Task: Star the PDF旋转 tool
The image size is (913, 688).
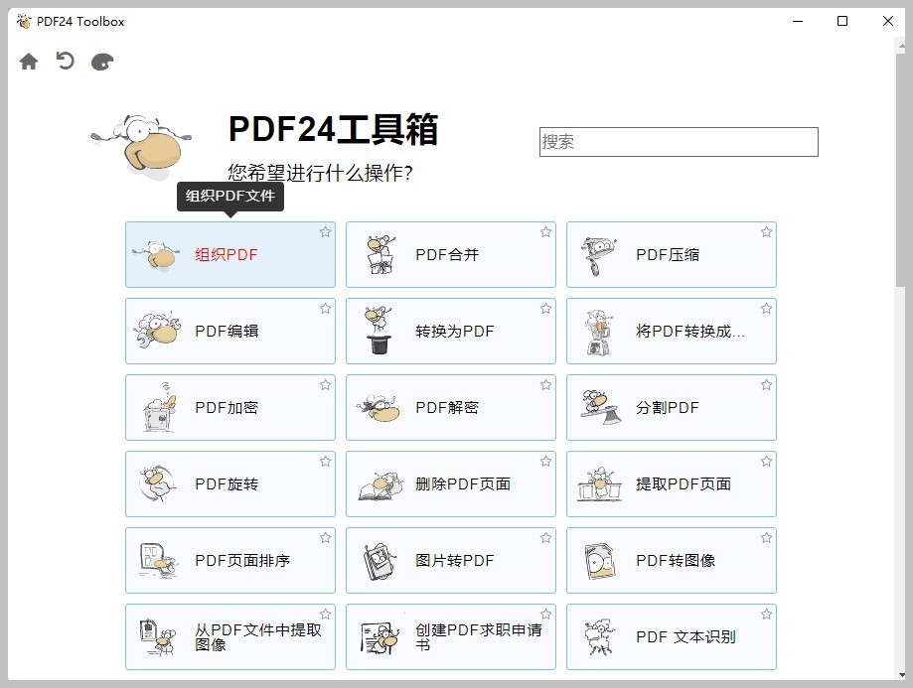Action: click(x=325, y=462)
